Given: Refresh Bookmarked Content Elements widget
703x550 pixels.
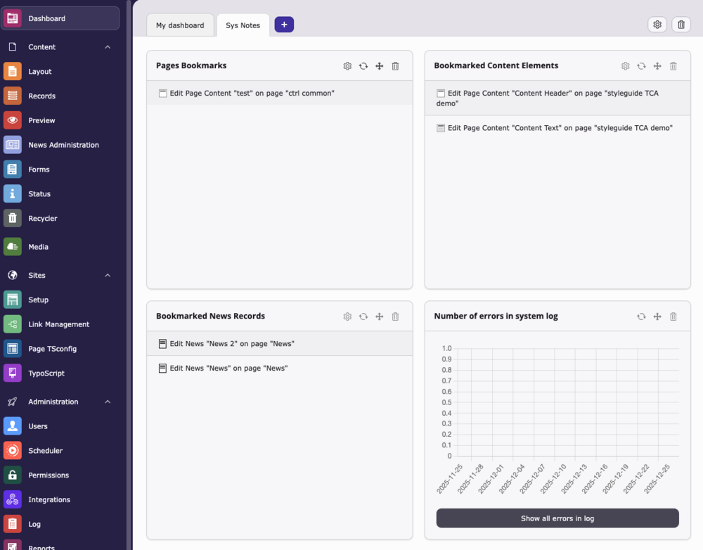Looking at the screenshot, I should click(642, 66).
